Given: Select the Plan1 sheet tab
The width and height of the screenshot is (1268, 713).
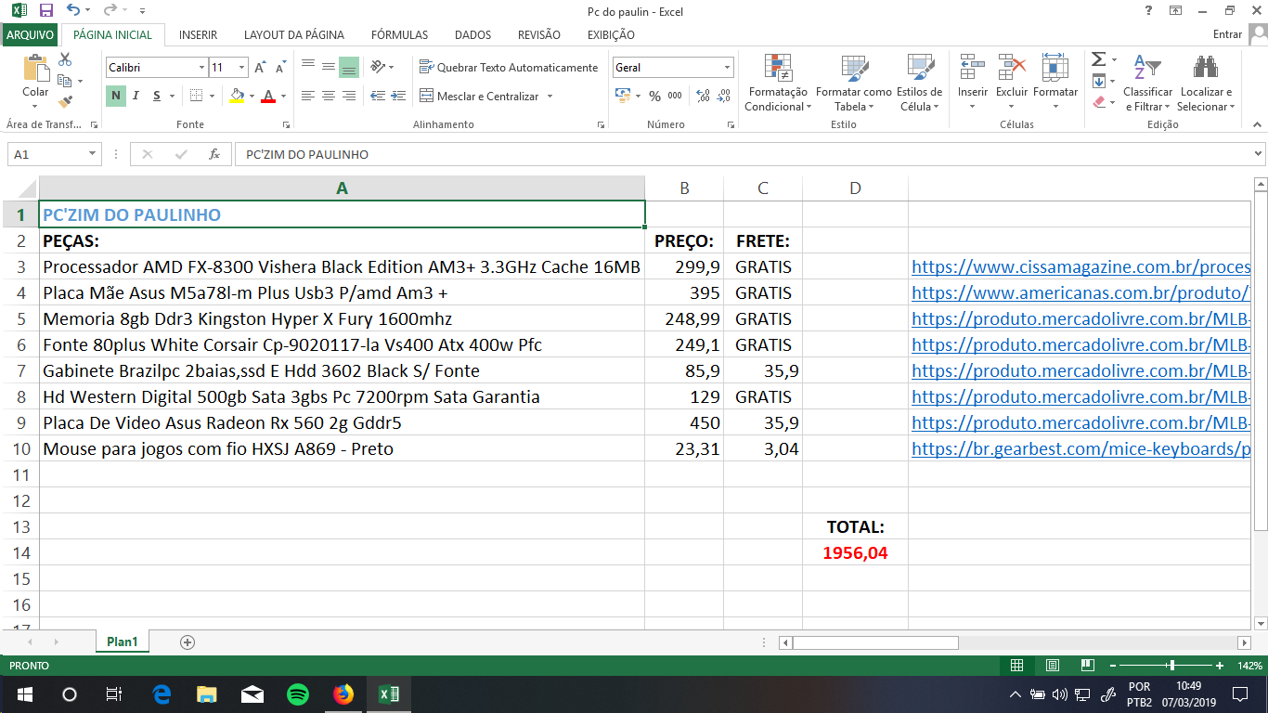Looking at the screenshot, I should [122, 642].
